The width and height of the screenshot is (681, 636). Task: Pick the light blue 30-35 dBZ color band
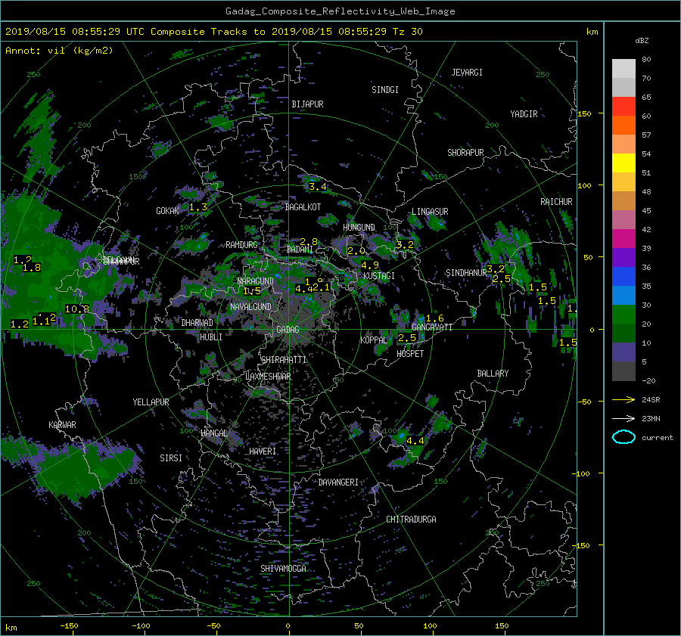[623, 296]
